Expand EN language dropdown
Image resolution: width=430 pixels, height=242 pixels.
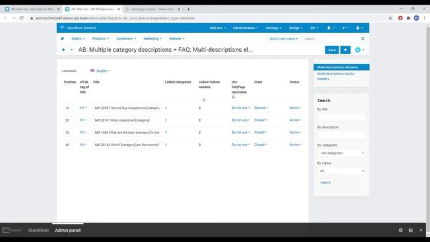pos(314,28)
